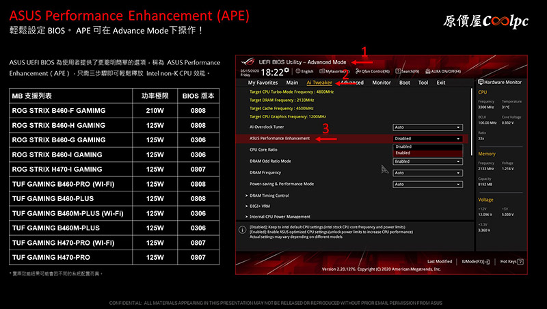
Task: Click the 功率極限 column header
Action: [155, 96]
